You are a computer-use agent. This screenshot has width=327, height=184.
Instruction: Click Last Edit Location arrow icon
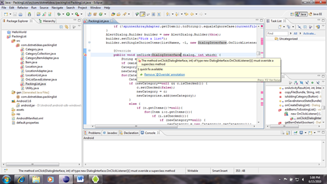[186, 14]
